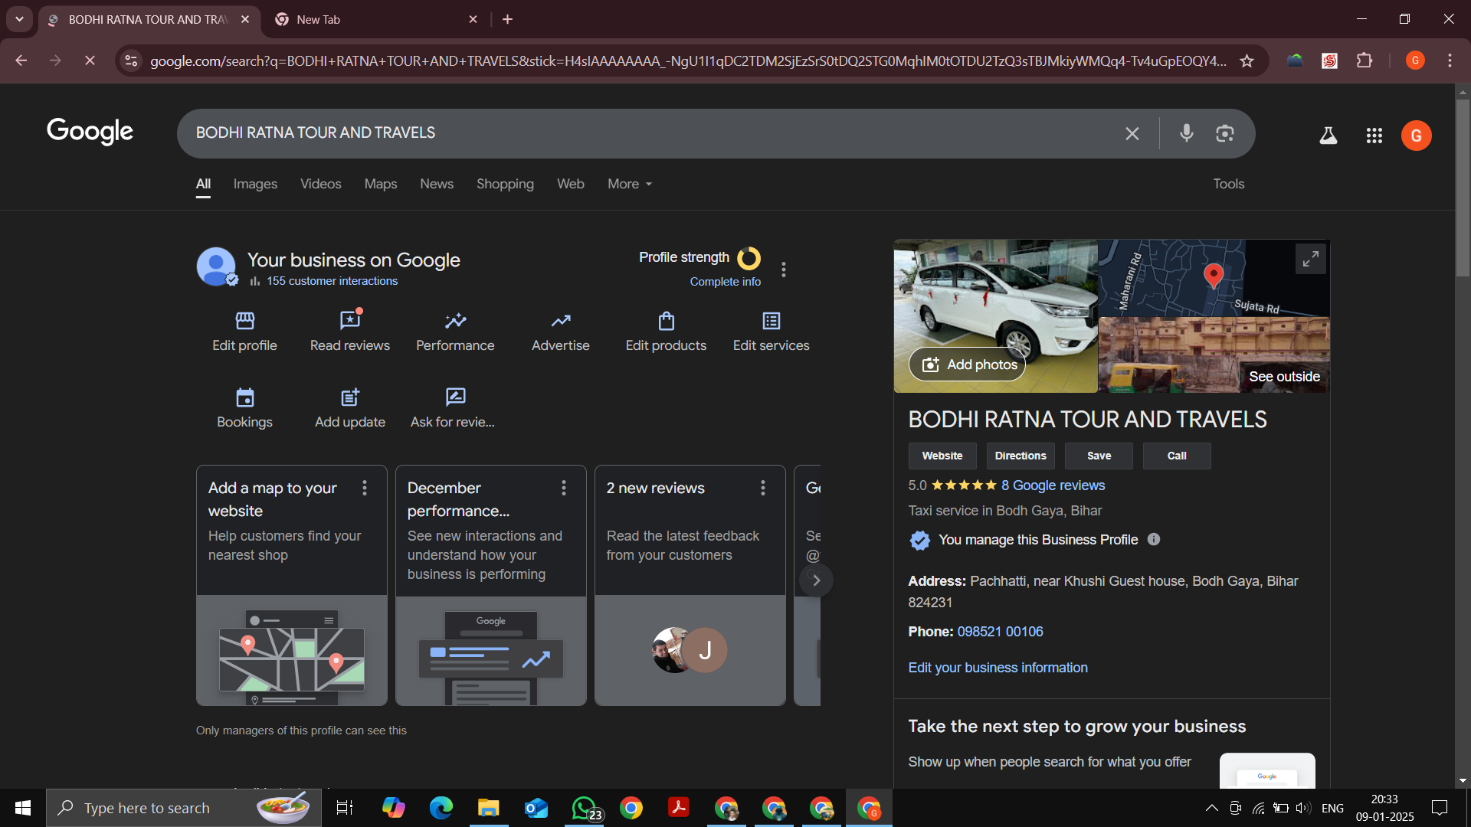Open Microsoft Edge from taskbar
Viewport: 1471px width, 827px height.
coord(441,809)
